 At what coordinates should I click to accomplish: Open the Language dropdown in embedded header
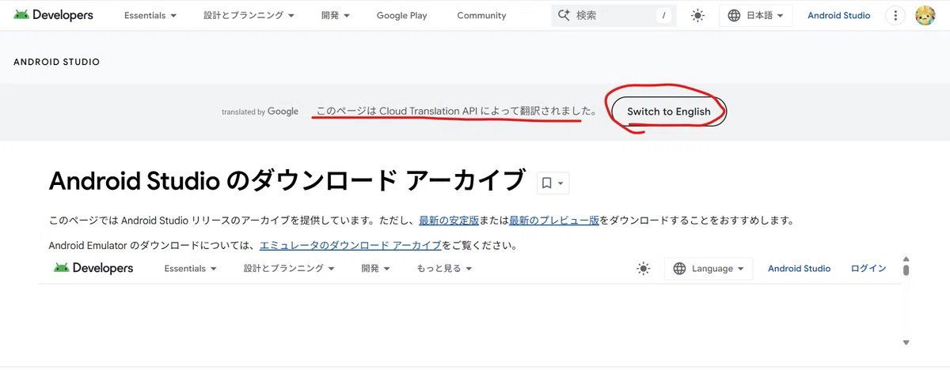(x=709, y=269)
